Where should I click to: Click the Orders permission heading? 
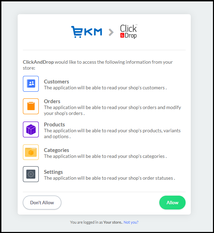click(x=52, y=101)
